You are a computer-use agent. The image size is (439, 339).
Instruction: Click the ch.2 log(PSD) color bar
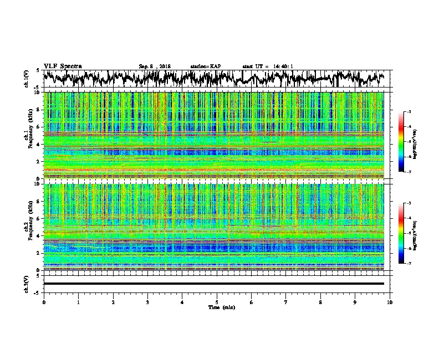point(401,233)
